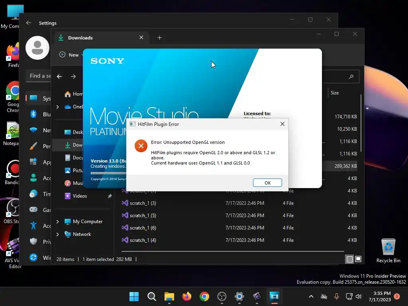Image resolution: width=408 pixels, height=306 pixels.
Task: Click OK in the HitFilm Plugin Error dialog
Action: [x=267, y=182]
